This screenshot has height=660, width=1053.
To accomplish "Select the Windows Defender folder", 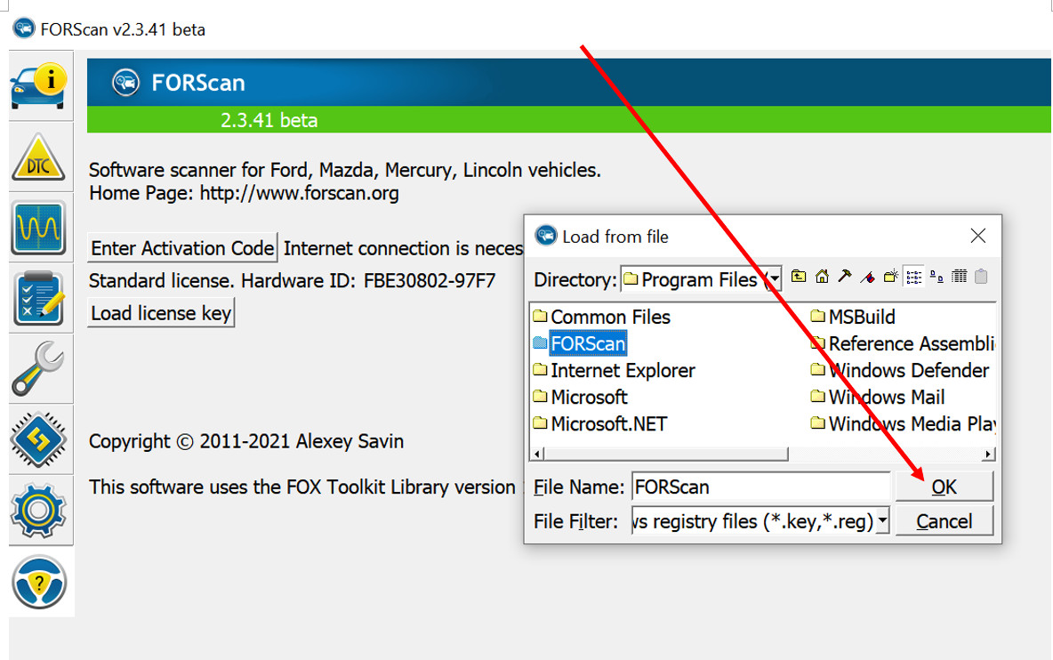I will tap(907, 371).
